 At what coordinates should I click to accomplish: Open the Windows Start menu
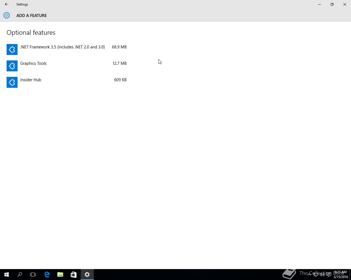pyautogui.click(x=7, y=275)
